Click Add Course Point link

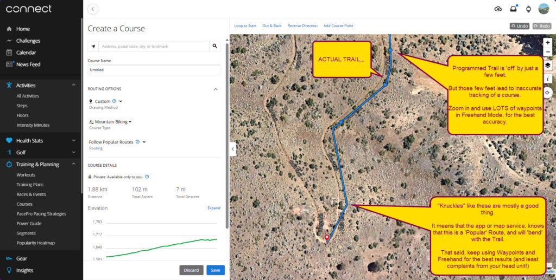tap(338, 26)
